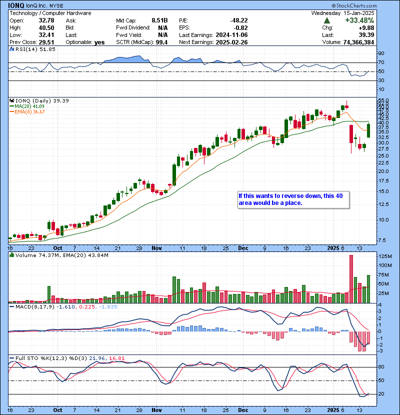Viewport: 400px width, 415px height.
Task: Click the Next Earnings date 2025-02-26
Action: click(231, 42)
